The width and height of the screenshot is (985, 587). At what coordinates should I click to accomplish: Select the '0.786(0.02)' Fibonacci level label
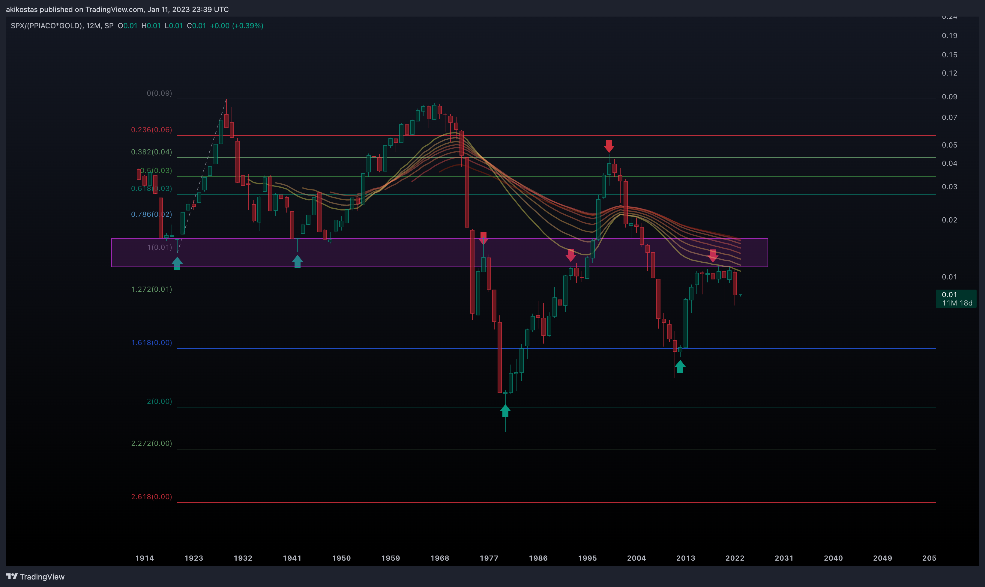coord(151,214)
